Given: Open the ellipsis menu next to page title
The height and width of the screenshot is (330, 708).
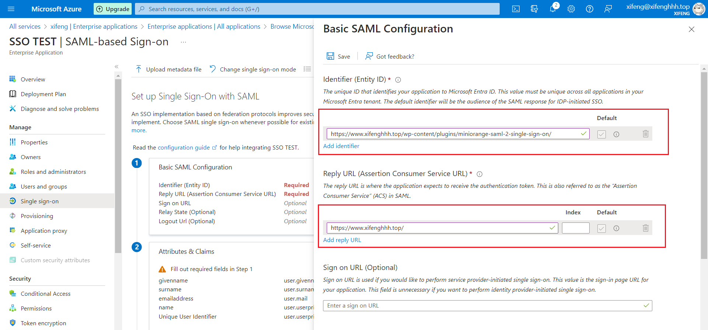Looking at the screenshot, I should [x=183, y=42].
